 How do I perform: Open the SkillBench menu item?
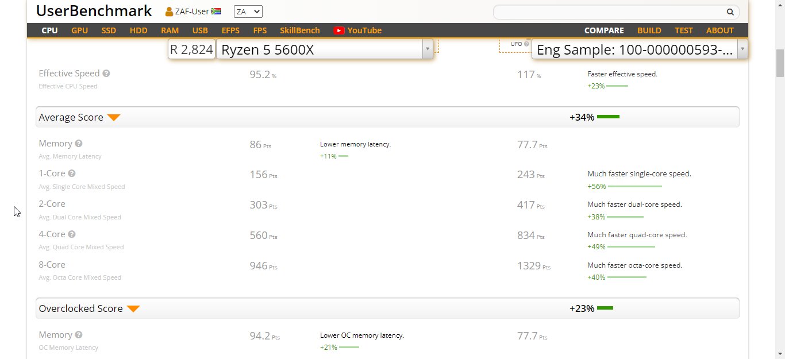point(300,30)
